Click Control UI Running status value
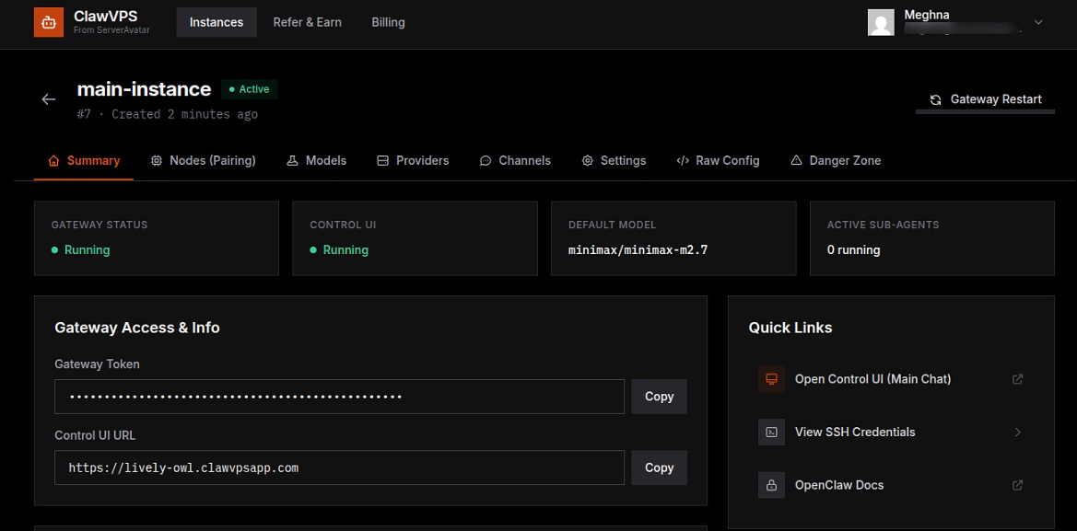Viewport: 1077px width, 531px height. 339,250
